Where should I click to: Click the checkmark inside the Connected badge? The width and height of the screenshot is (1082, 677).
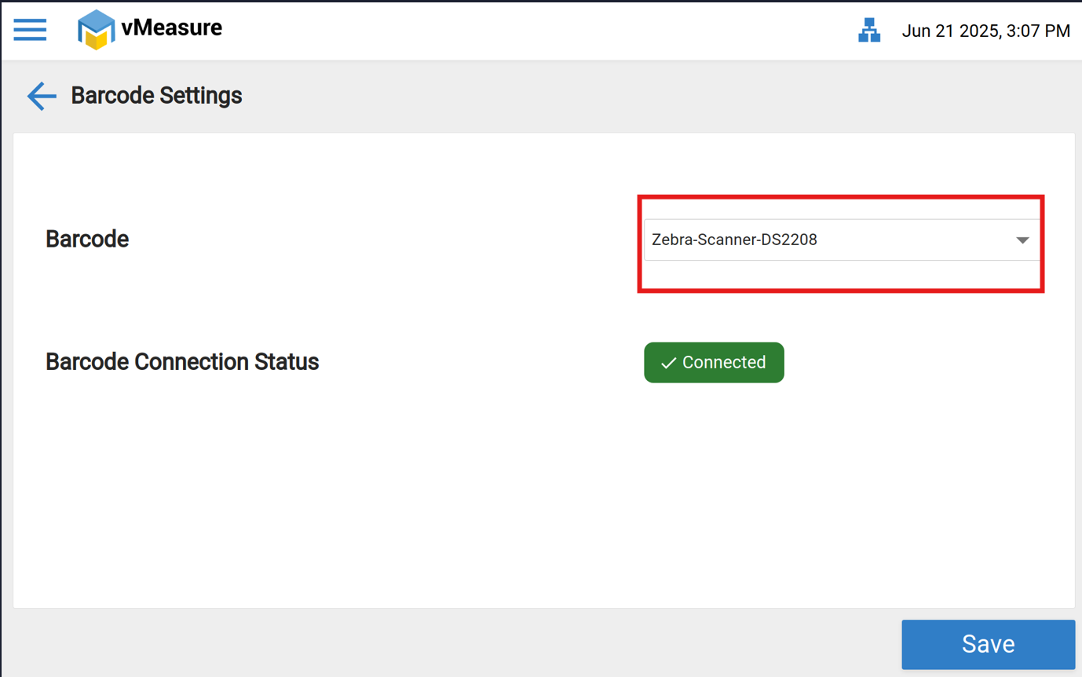pos(668,363)
